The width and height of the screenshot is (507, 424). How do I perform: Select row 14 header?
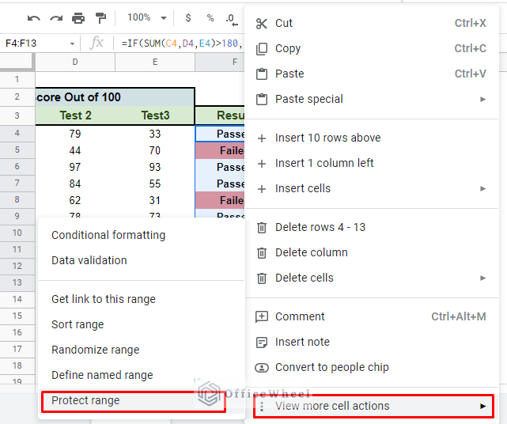click(17, 299)
